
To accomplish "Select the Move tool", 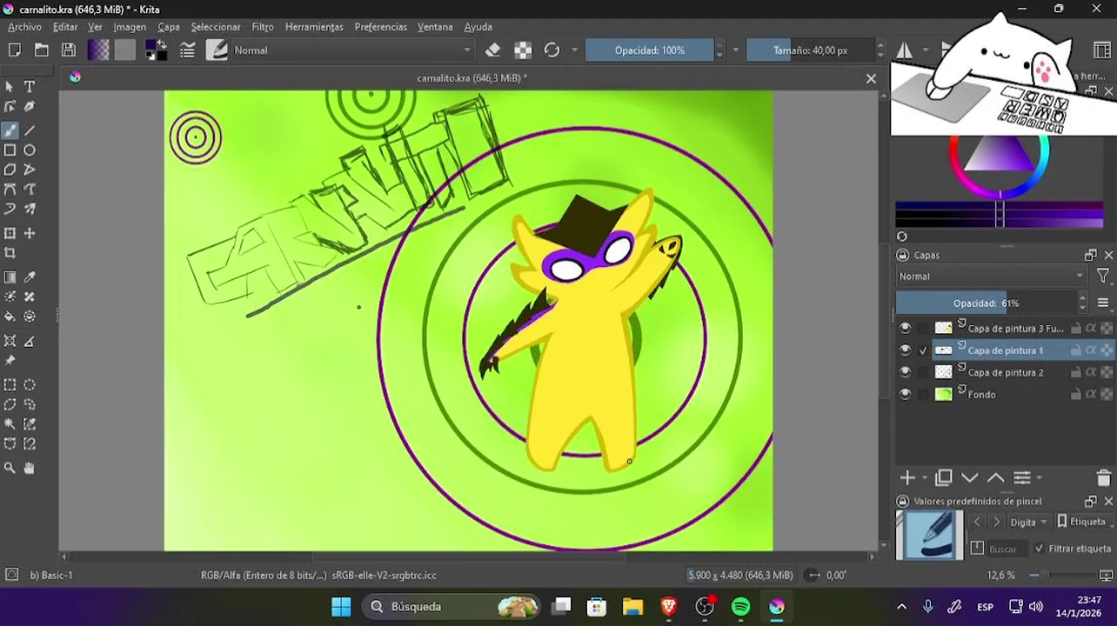I will [30, 233].
